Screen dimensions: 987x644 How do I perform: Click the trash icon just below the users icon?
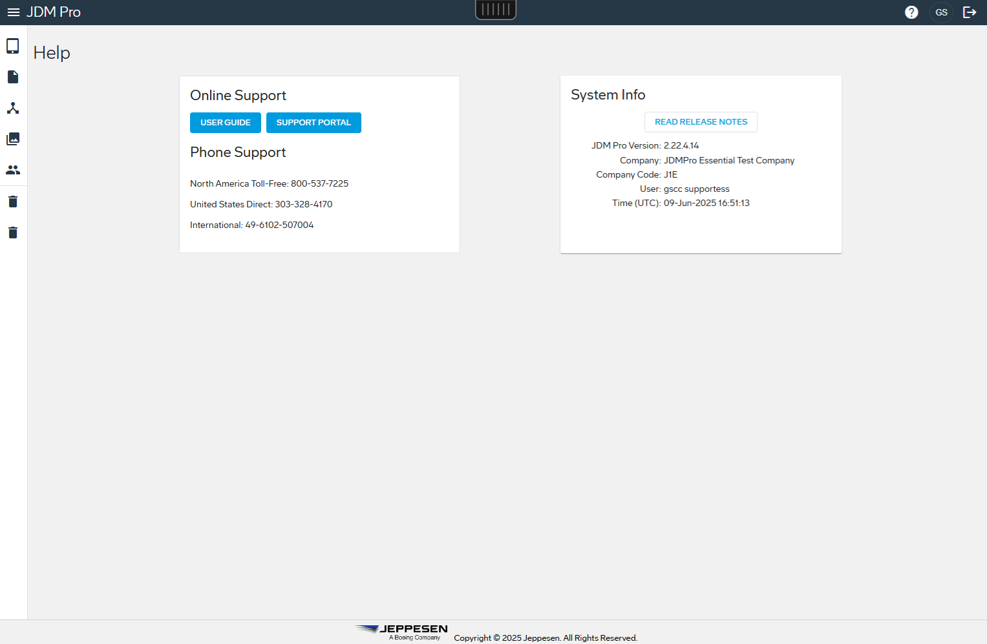tap(13, 202)
